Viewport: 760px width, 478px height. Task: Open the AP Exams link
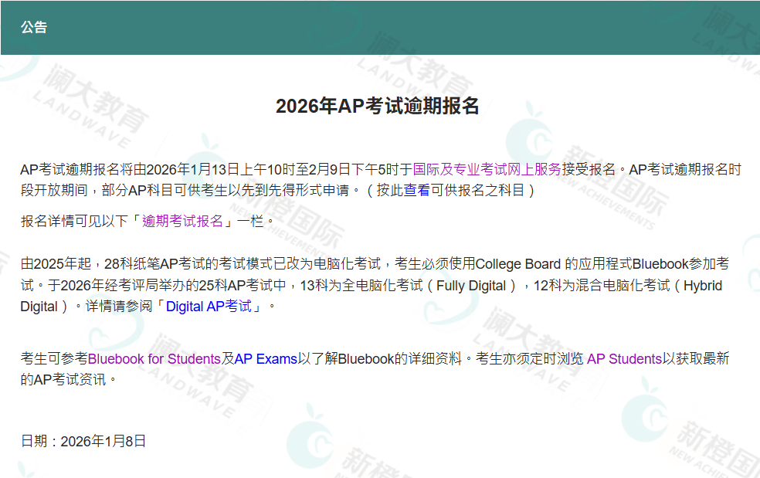coord(267,358)
